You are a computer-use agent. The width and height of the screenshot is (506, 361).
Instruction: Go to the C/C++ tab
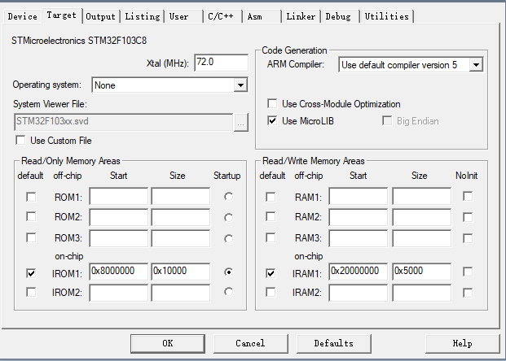(222, 16)
